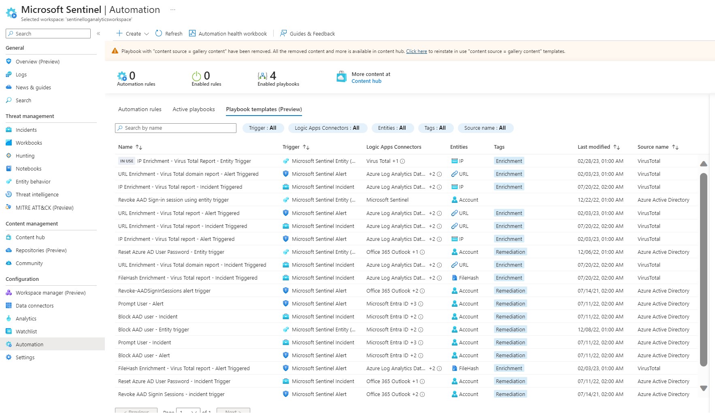Open the Source name : All filter
The height and width of the screenshot is (413, 715).
(485, 128)
